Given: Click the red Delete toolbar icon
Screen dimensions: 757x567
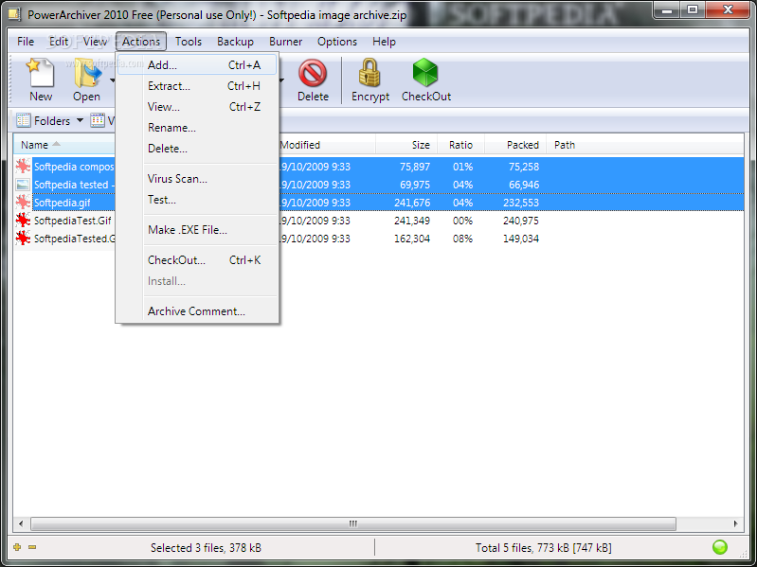Looking at the screenshot, I should pyautogui.click(x=313, y=73).
